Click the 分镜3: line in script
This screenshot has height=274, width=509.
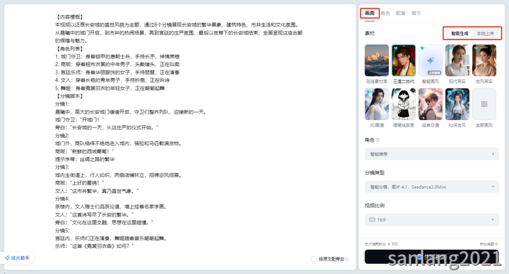pyautogui.click(x=62, y=167)
